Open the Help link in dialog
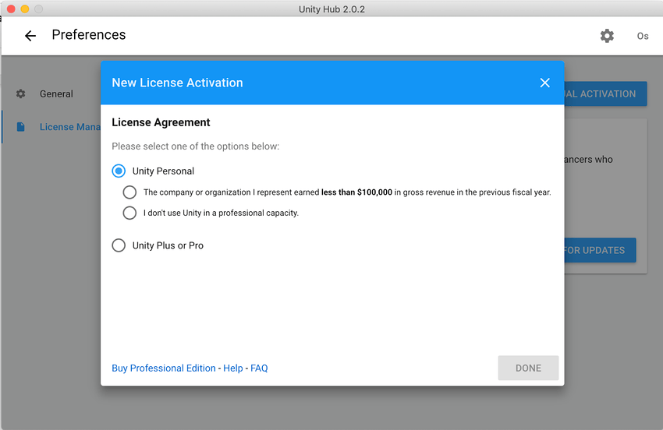 (233, 368)
